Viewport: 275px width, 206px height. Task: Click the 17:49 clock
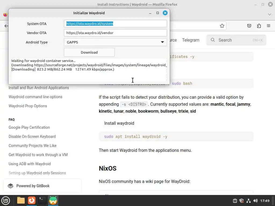(x=265, y=201)
